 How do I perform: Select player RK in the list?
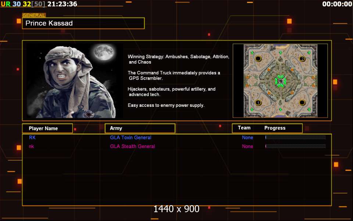pos(32,137)
